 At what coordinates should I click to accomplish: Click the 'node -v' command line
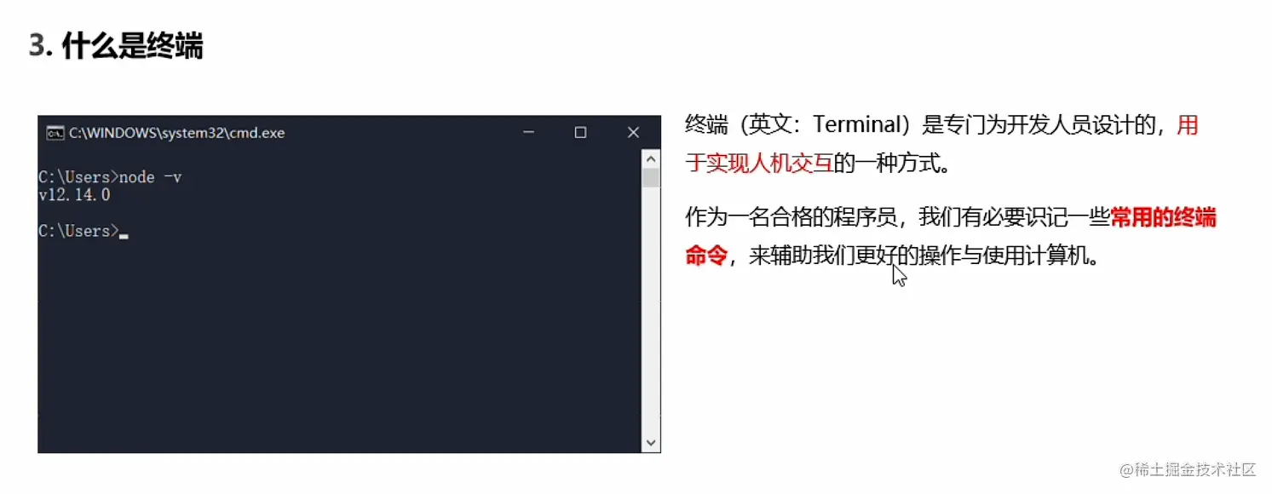110,177
